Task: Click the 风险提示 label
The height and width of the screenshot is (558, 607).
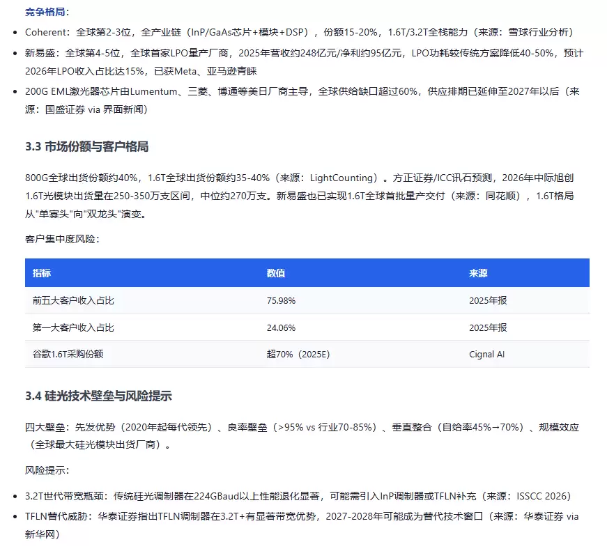Action: point(47,470)
